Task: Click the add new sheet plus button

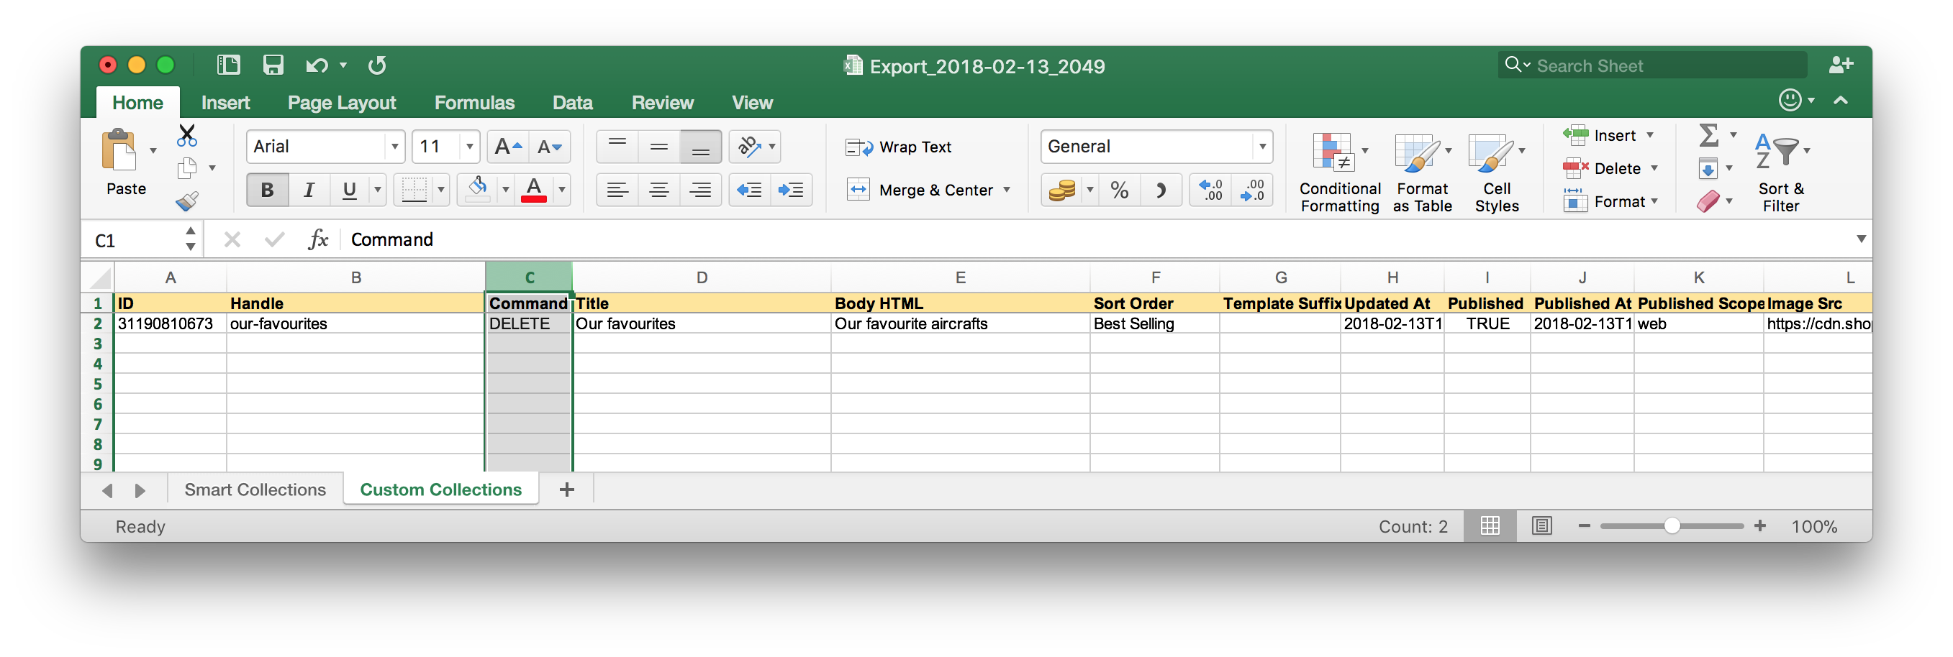Action: [566, 490]
